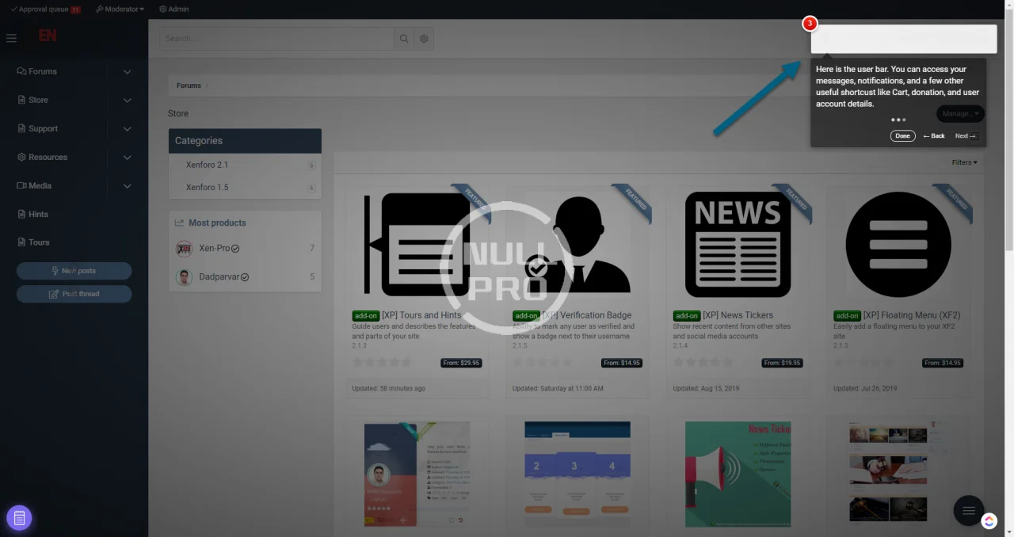Click the Xen-Pro user avatar
Screen dimensions: 1014x537
pos(184,249)
